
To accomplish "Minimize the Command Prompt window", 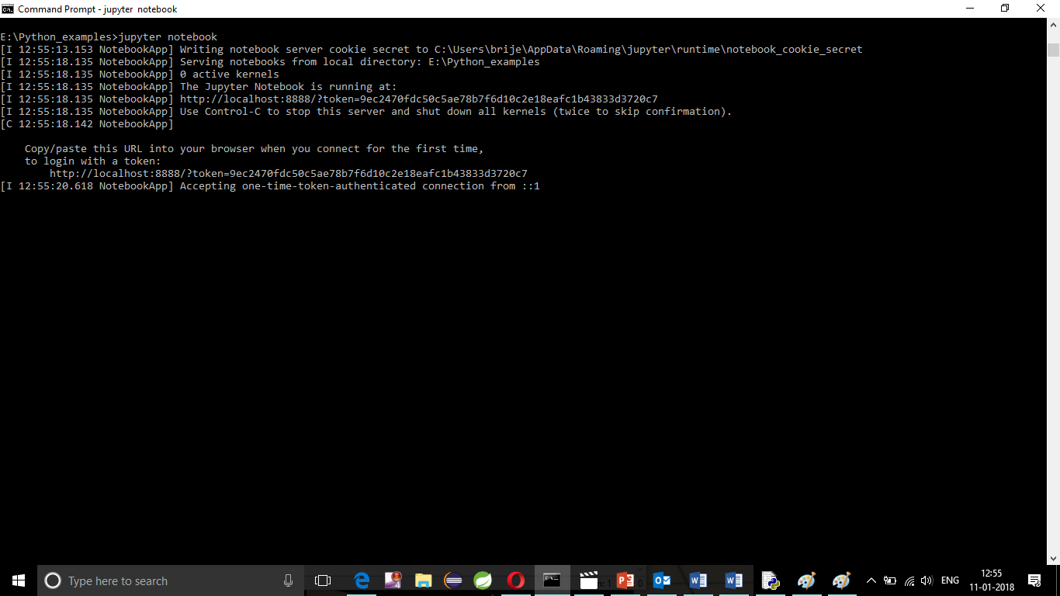I will [x=969, y=9].
